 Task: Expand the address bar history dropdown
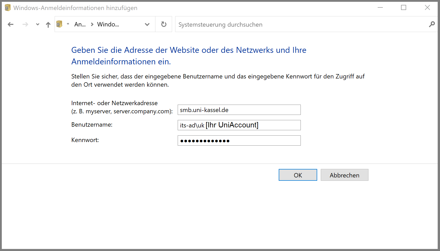click(x=147, y=24)
